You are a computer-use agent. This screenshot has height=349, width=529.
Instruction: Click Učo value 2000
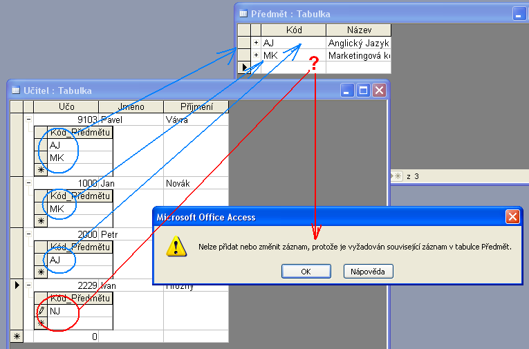(x=66, y=234)
